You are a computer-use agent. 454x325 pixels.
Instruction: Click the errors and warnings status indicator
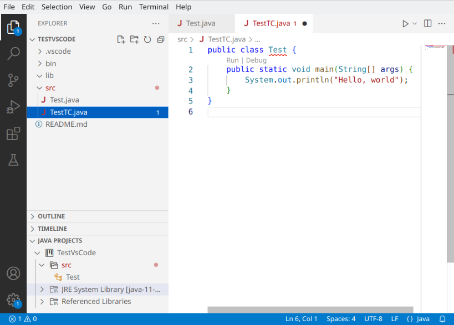point(23,319)
